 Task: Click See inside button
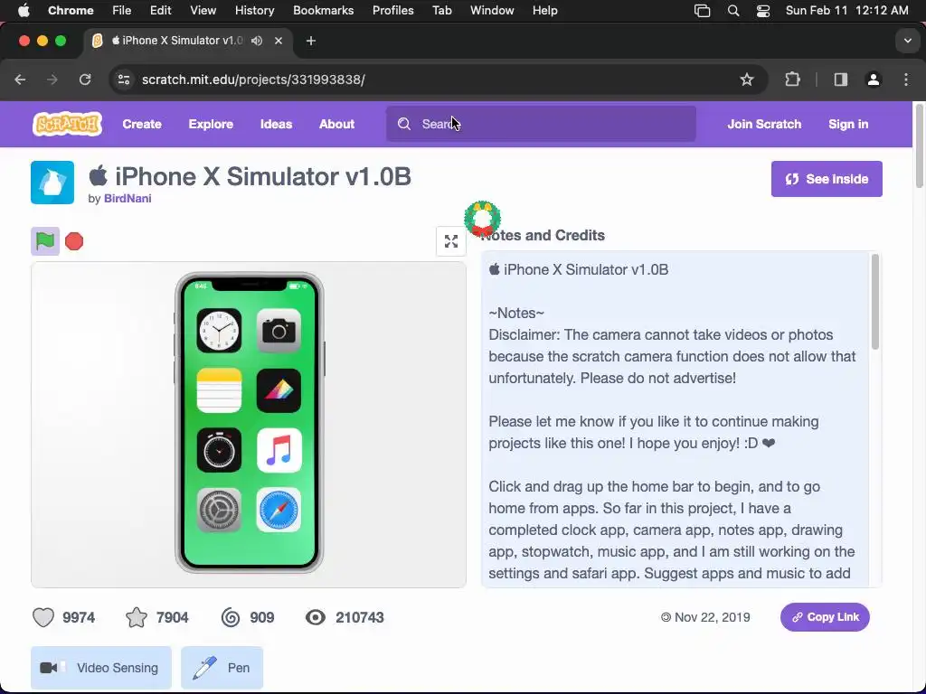click(x=827, y=179)
